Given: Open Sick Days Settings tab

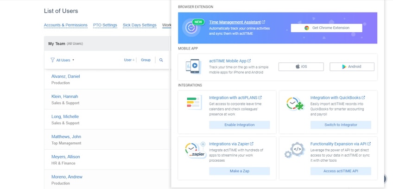Looking at the screenshot, I should pyautogui.click(x=139, y=25).
